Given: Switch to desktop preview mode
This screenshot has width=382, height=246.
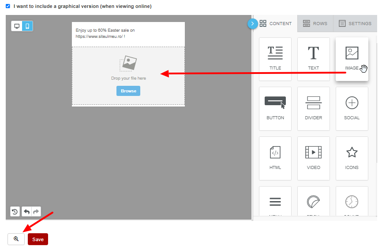Looking at the screenshot, I should coord(17,26).
